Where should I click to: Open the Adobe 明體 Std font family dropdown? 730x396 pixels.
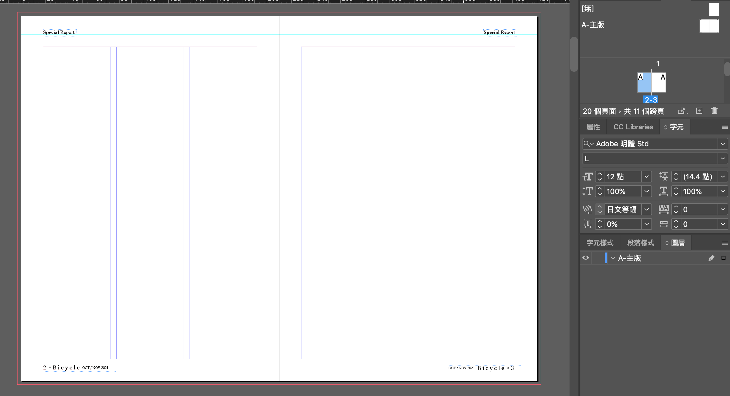tap(723, 144)
